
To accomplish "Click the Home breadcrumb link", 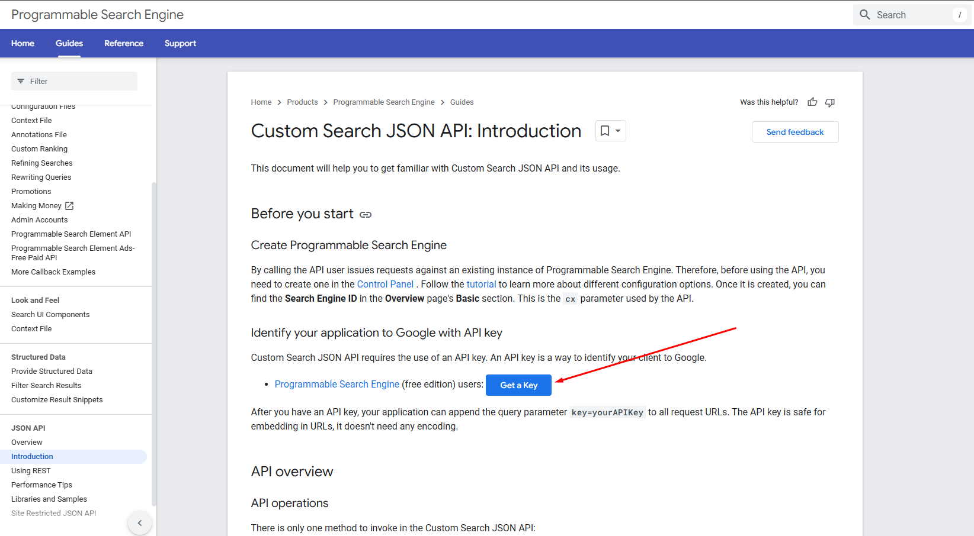I will (261, 102).
